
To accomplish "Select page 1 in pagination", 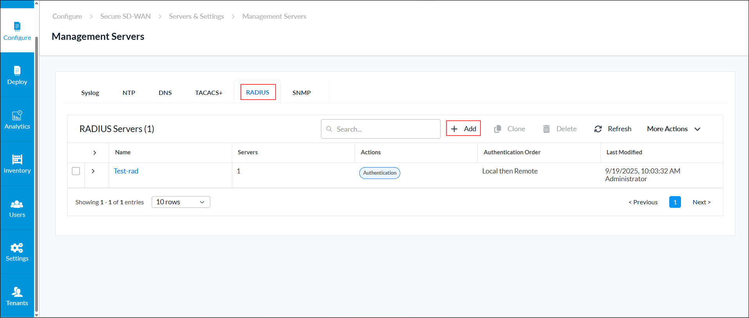I will [675, 202].
